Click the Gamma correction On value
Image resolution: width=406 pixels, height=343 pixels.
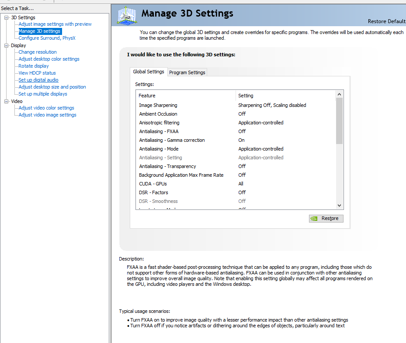241,141
